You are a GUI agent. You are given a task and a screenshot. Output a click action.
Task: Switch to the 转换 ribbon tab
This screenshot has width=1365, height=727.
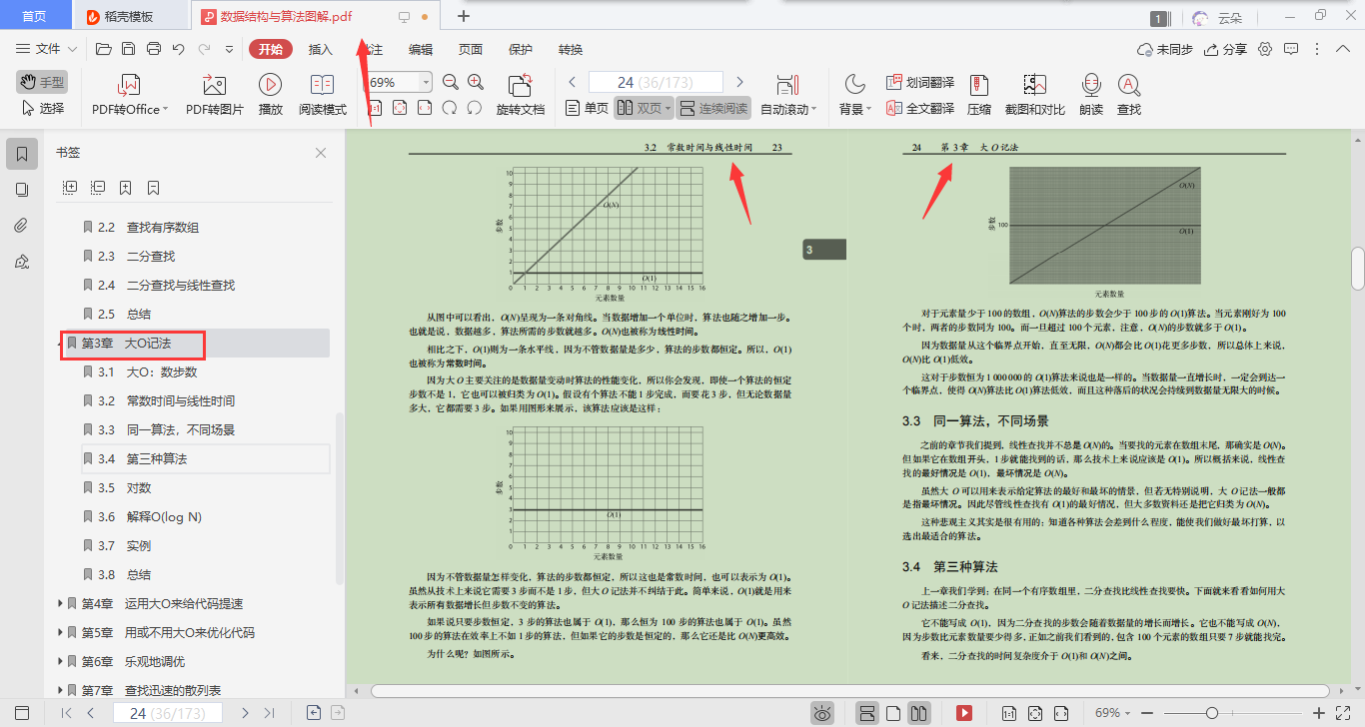click(x=571, y=49)
